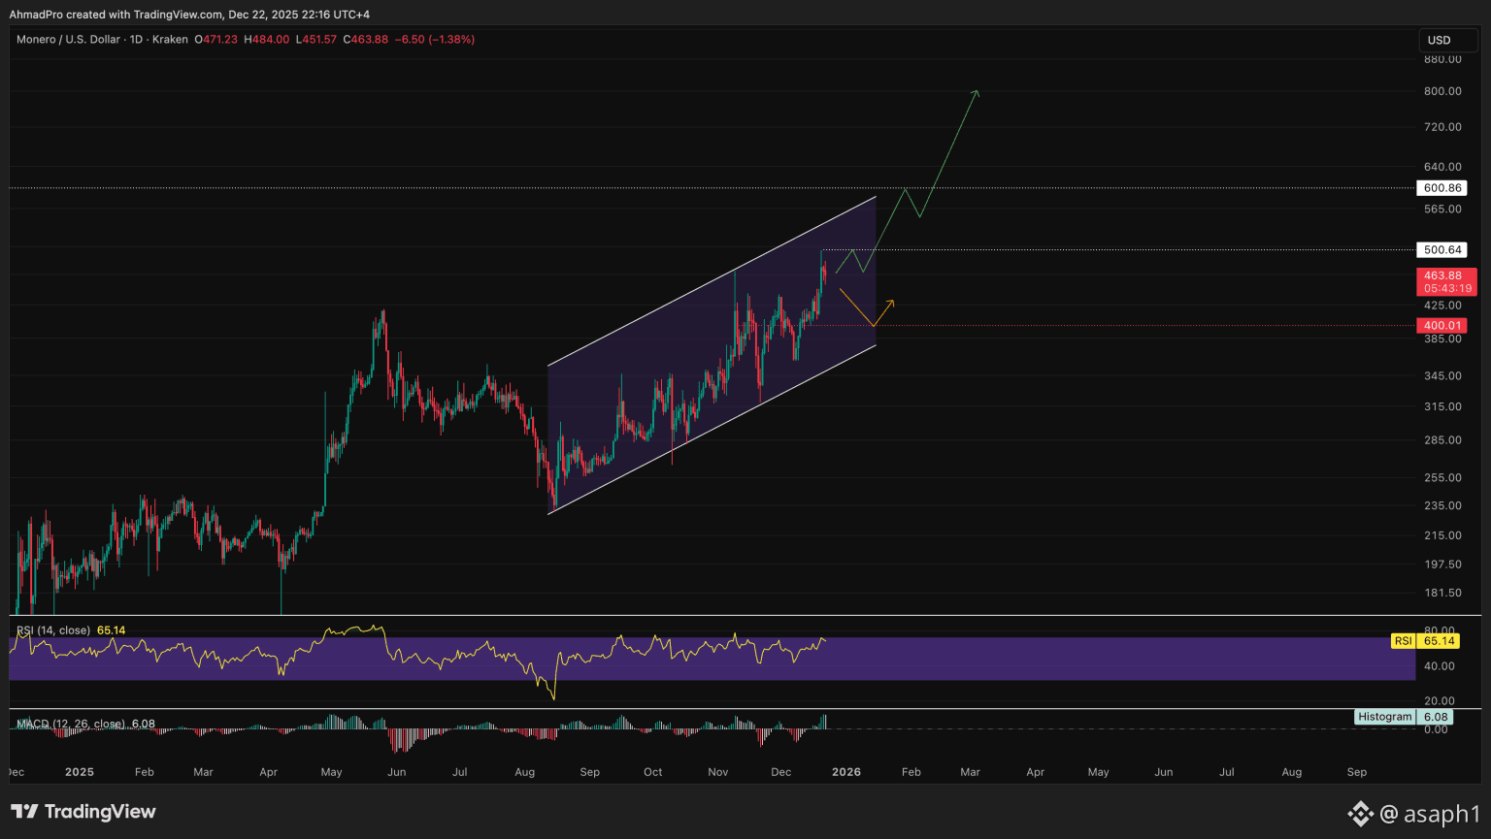
Task: Click the Binance diamond logo icon
Action: (x=1360, y=813)
